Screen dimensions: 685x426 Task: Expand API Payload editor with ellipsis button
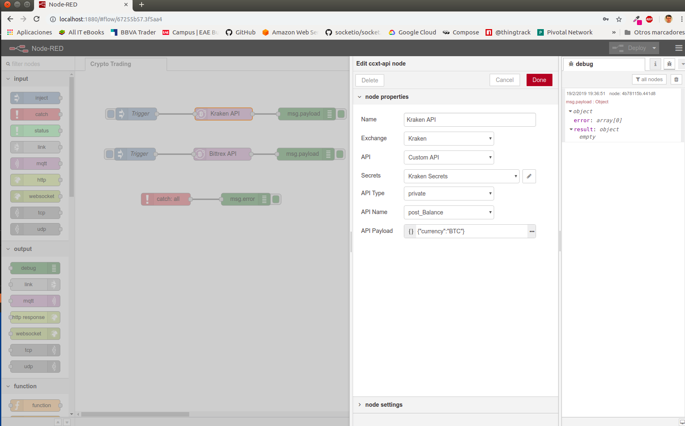pos(532,231)
